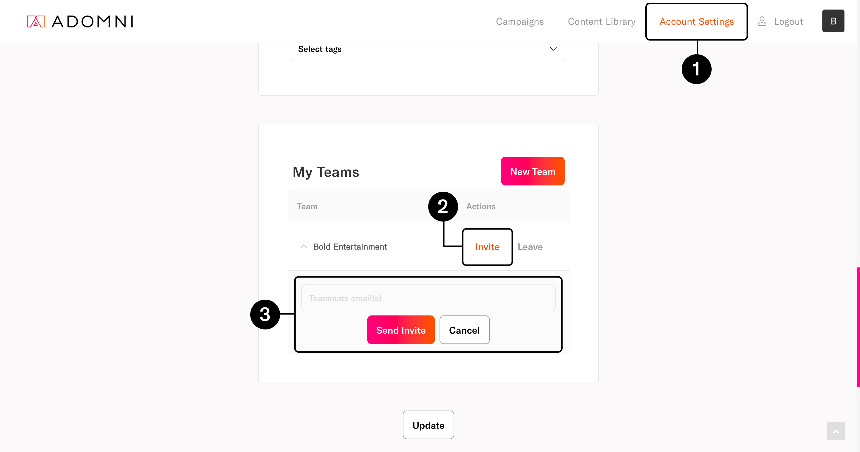Leave the Bold Entertainment team
This screenshot has height=452, width=860.
pos(530,247)
